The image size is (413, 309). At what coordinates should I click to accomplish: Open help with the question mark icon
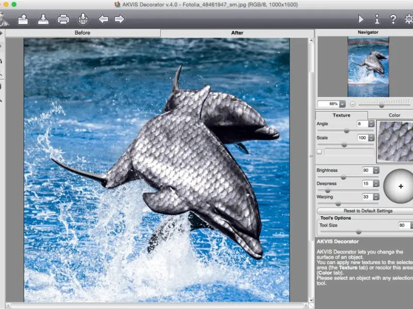tap(393, 19)
